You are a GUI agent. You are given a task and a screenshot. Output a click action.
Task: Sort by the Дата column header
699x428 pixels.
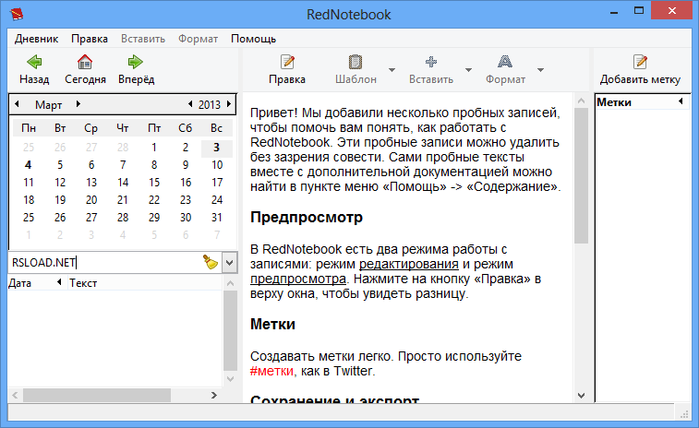(37, 283)
